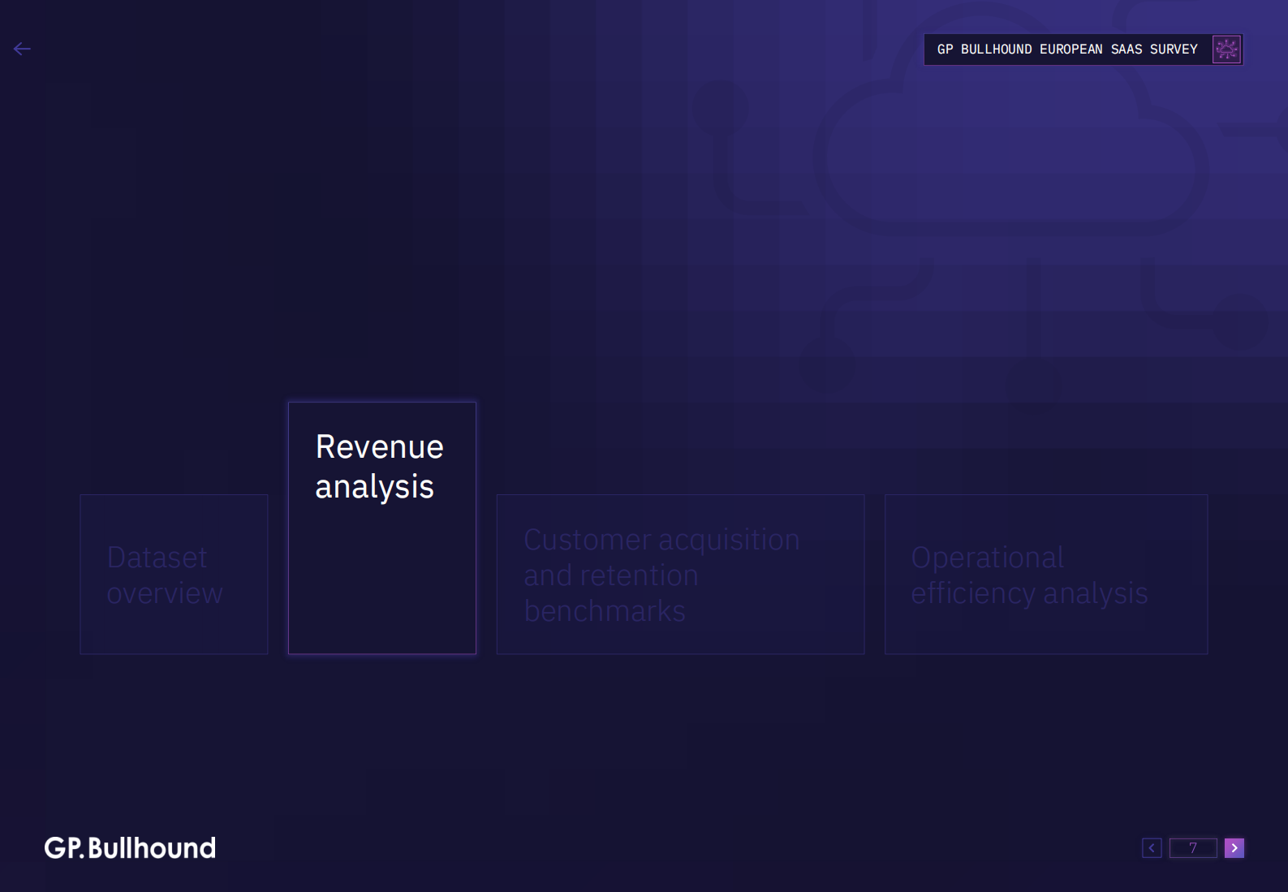Click the cloud network icon beside survey title
The image size is (1288, 892).
pyautogui.click(x=1226, y=50)
